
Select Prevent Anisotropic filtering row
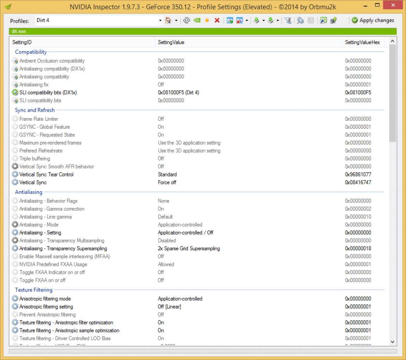199,315
